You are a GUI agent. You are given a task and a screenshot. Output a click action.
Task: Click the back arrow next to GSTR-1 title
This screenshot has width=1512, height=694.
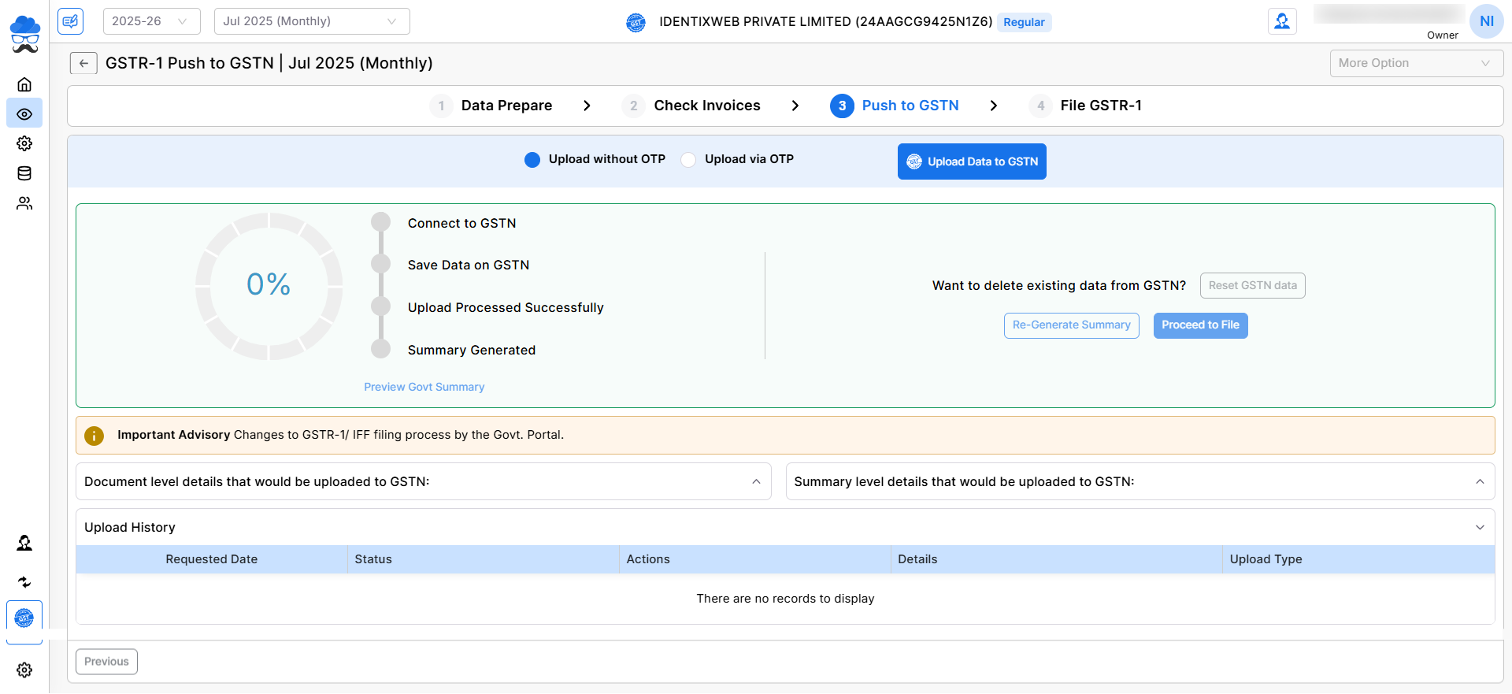(x=83, y=63)
